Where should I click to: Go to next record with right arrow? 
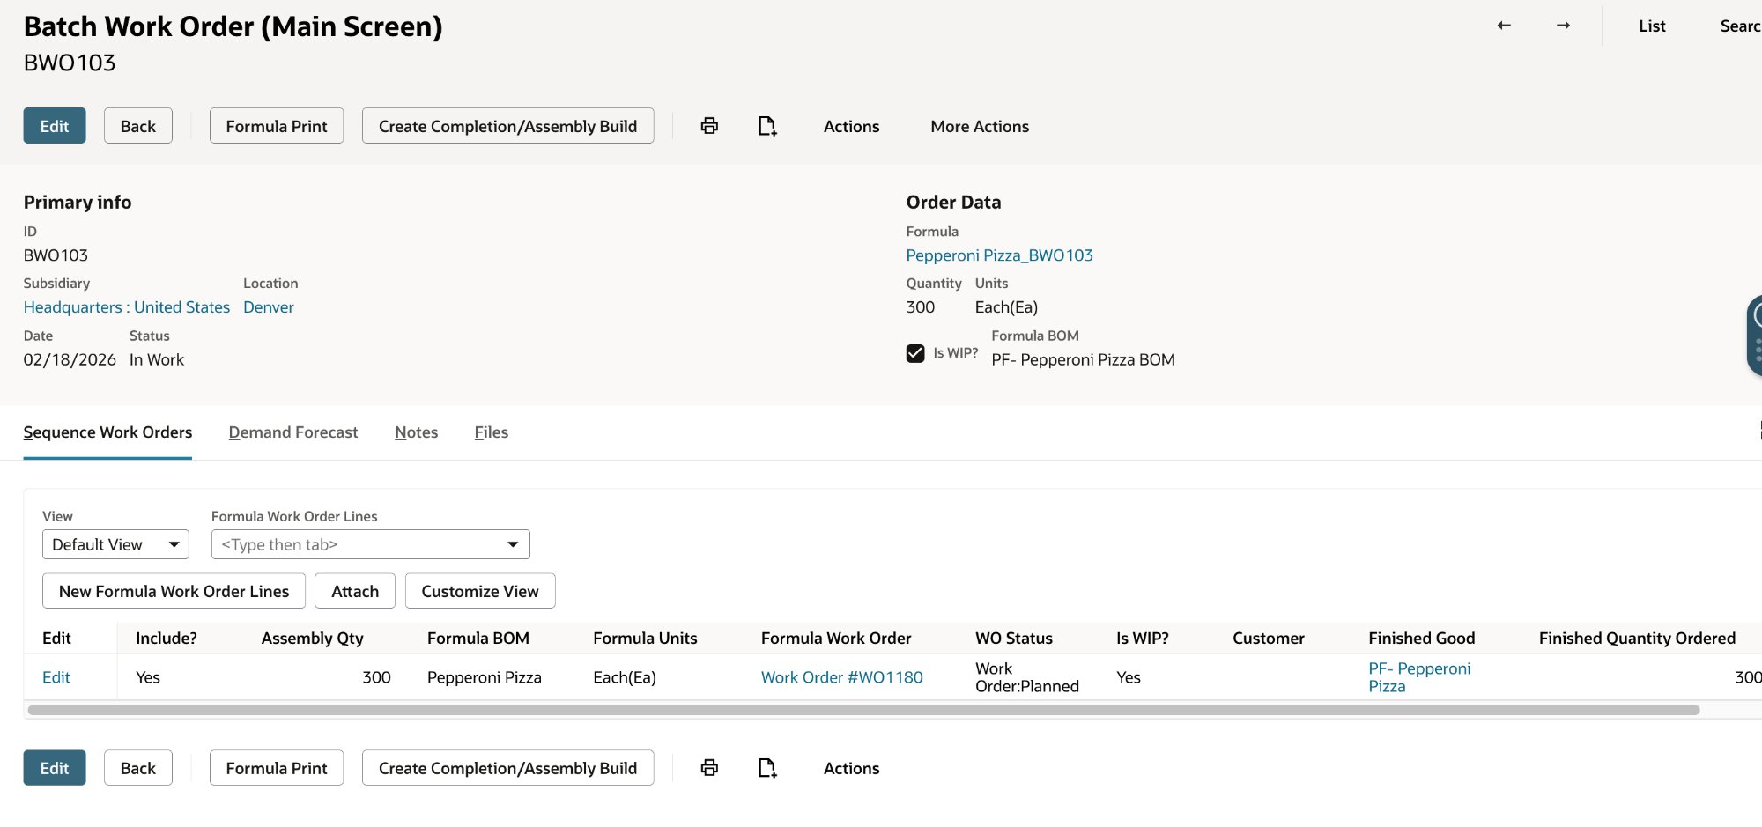point(1563,26)
